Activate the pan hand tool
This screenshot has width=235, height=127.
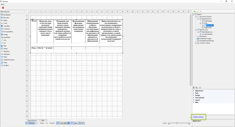(83, 123)
